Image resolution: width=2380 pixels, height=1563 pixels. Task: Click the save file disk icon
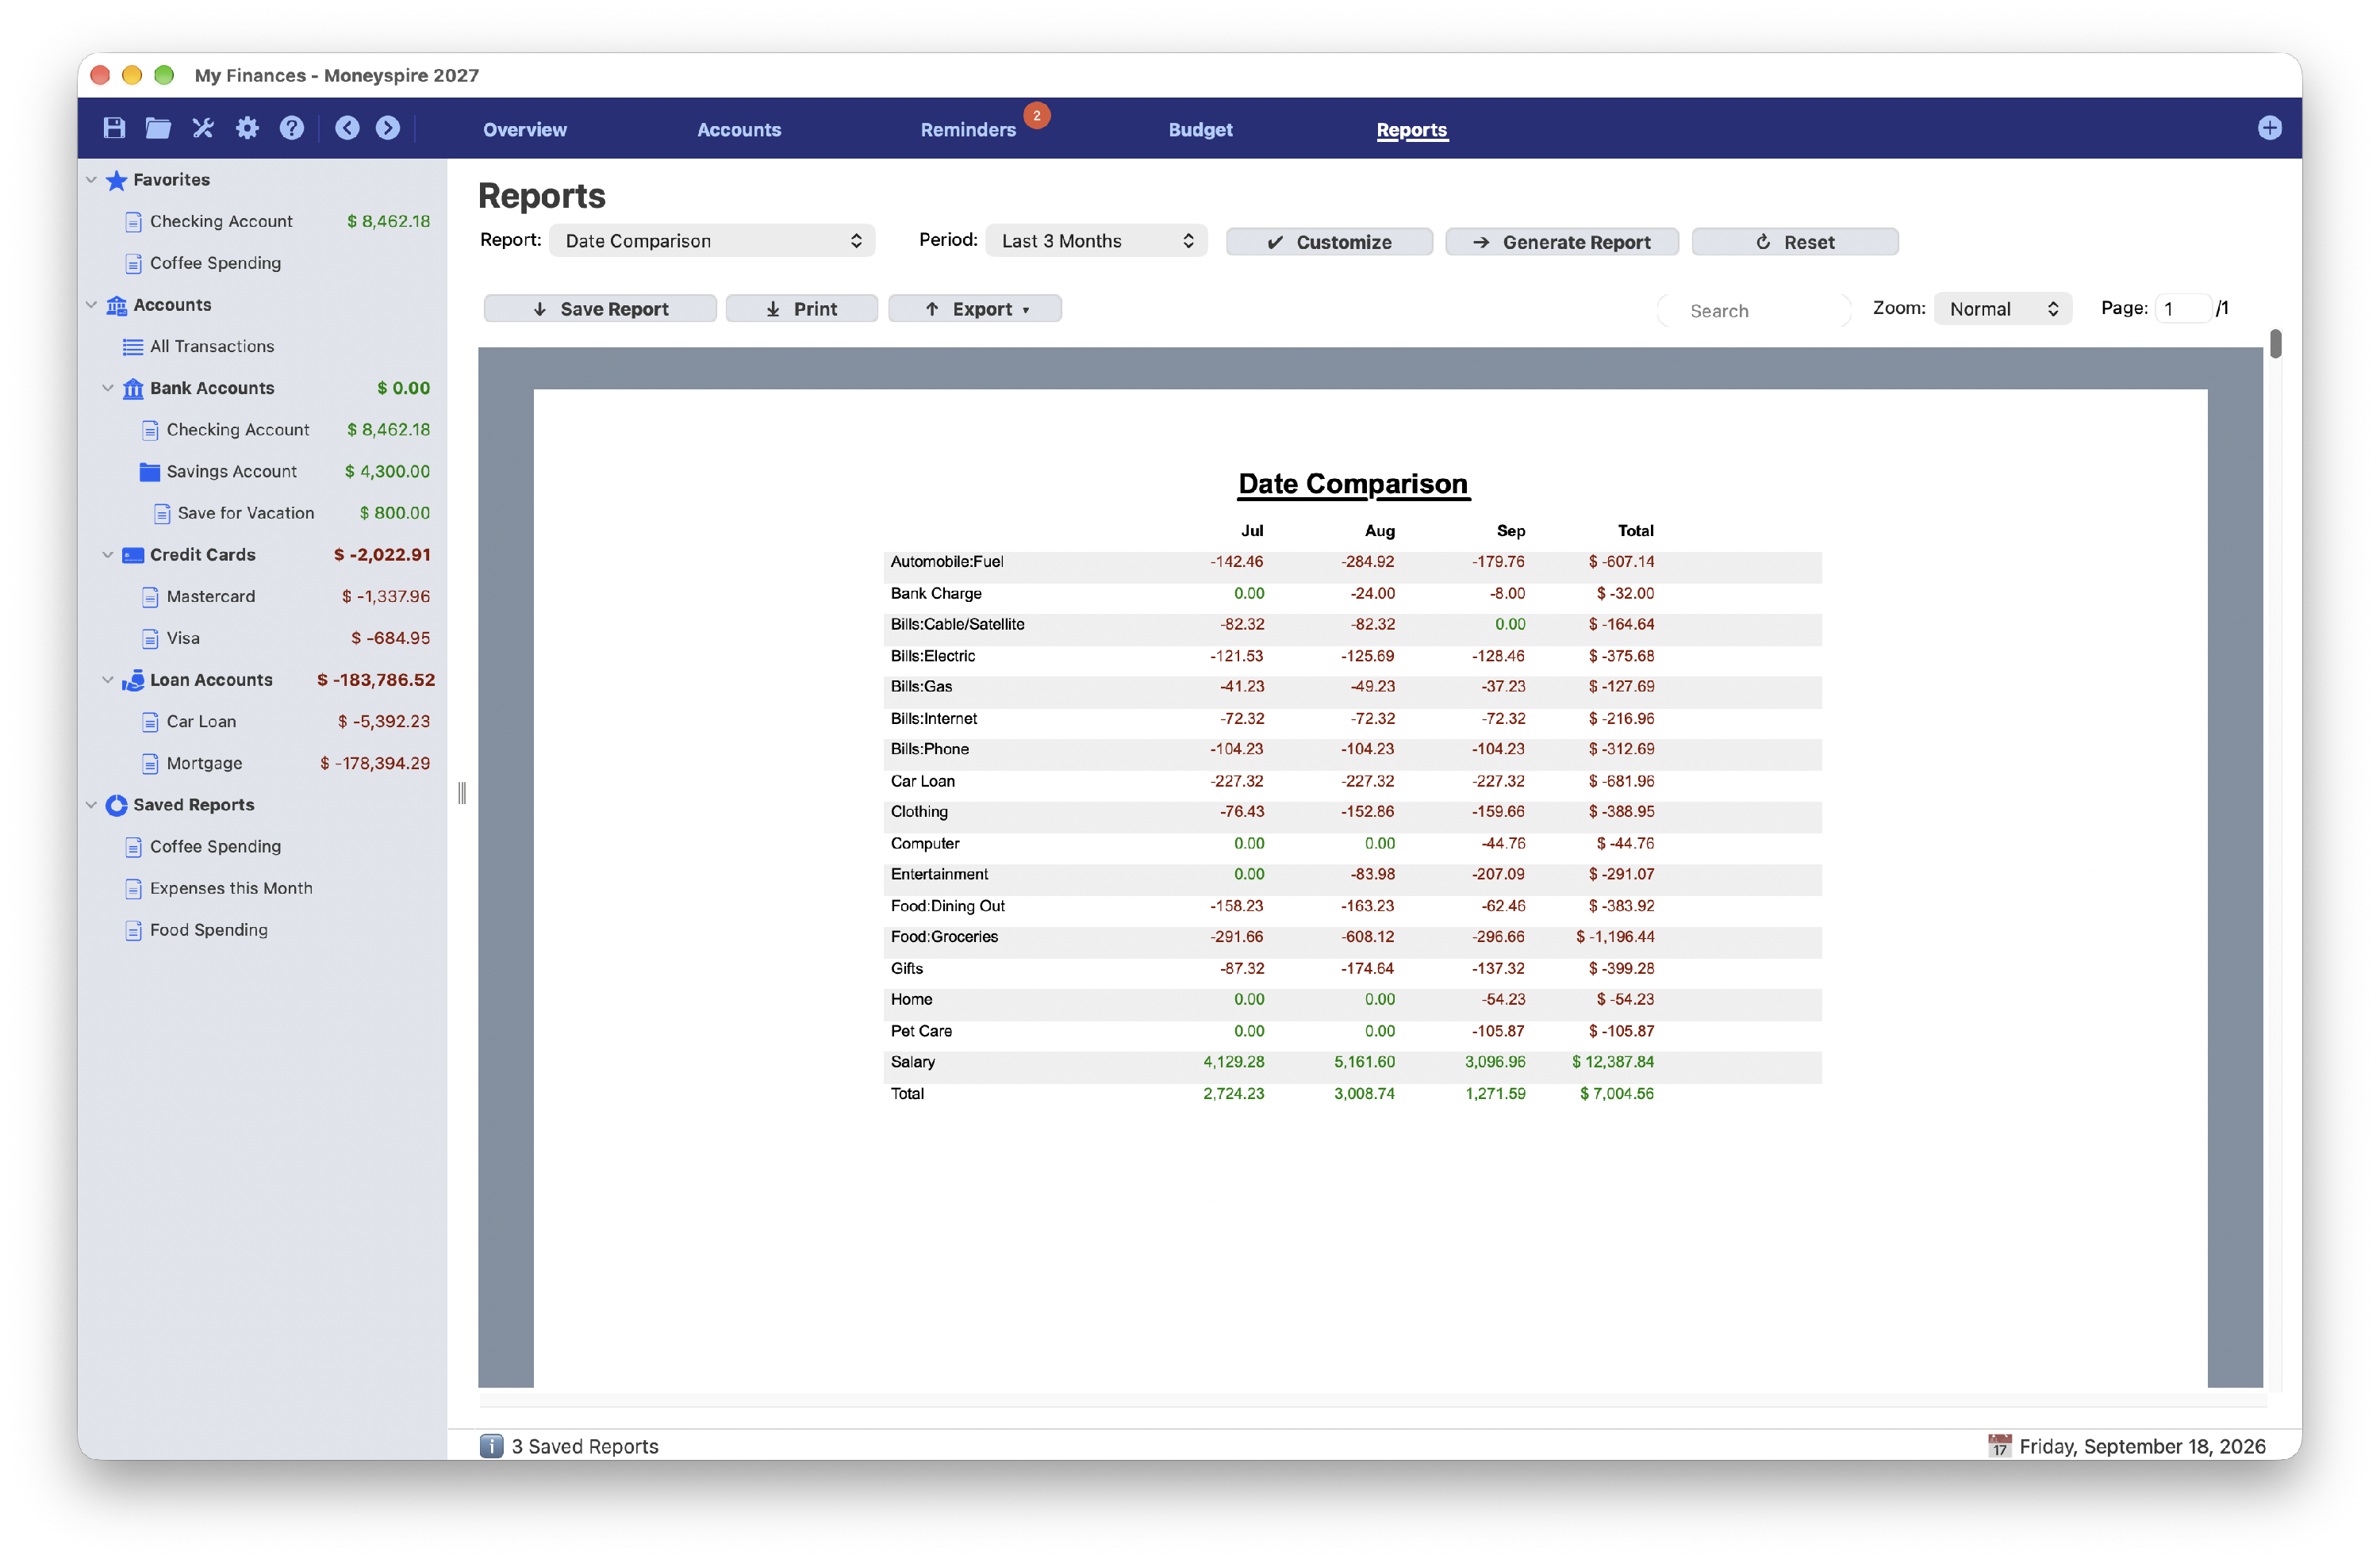(114, 128)
